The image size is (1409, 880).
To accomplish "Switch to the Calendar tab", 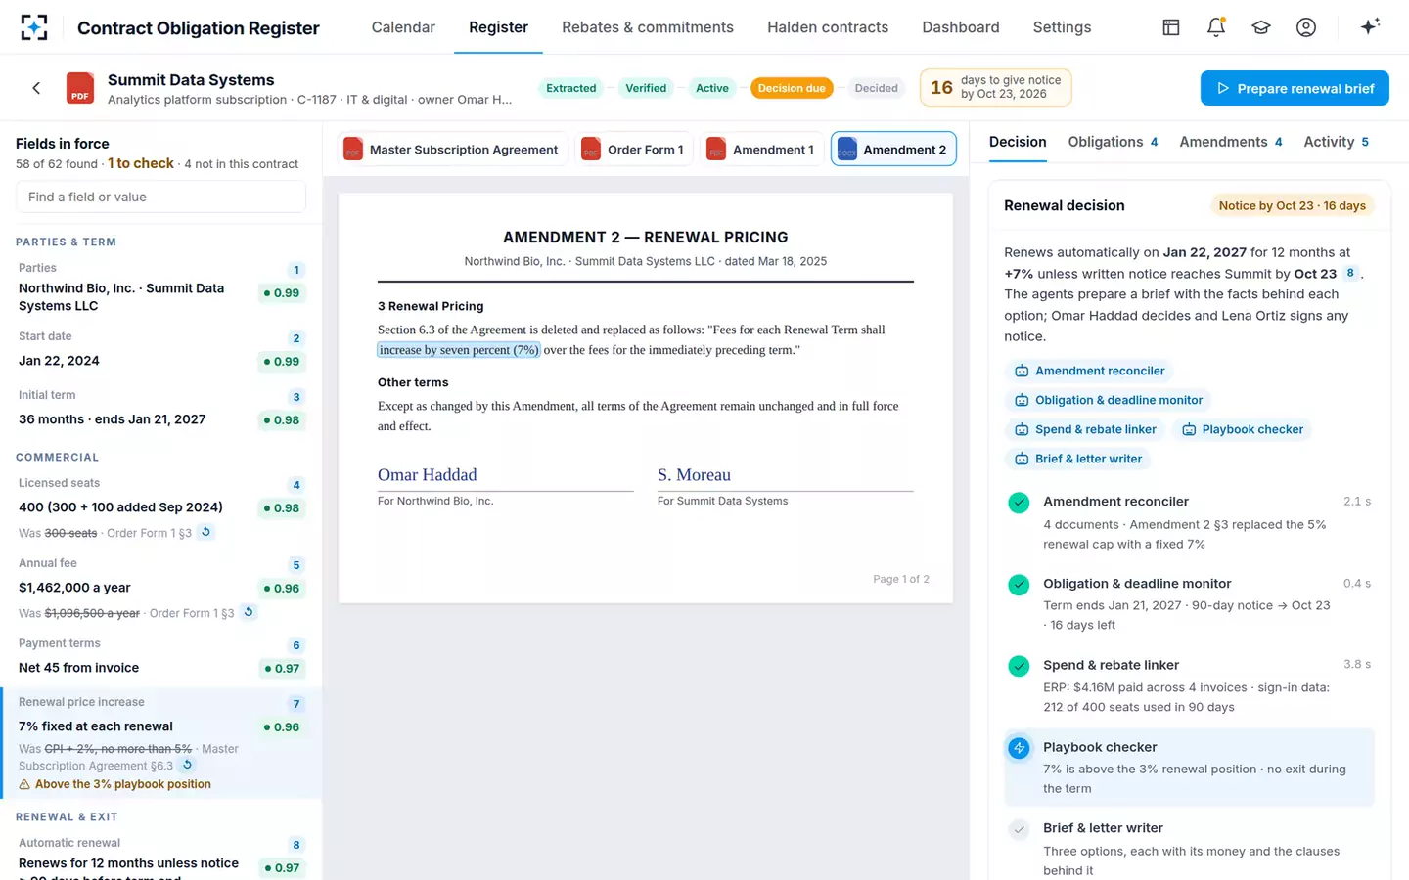I will tap(403, 27).
